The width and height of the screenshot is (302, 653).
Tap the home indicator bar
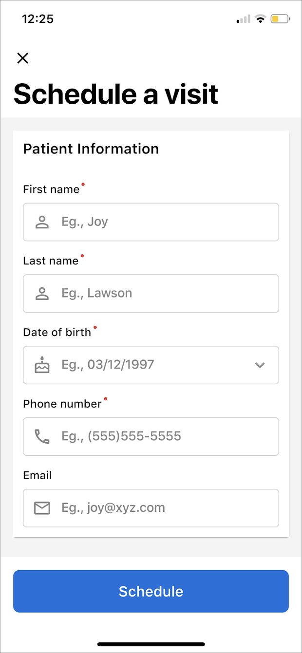coord(151,644)
